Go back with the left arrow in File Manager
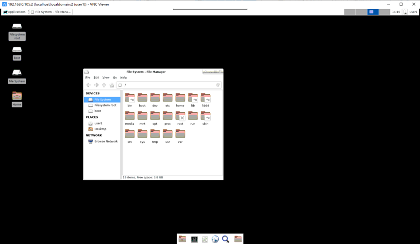420x244 pixels. point(88,85)
